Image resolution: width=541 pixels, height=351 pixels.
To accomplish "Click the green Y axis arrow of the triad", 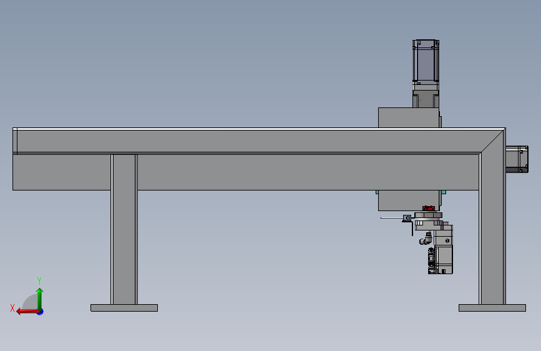I will (x=40, y=299).
